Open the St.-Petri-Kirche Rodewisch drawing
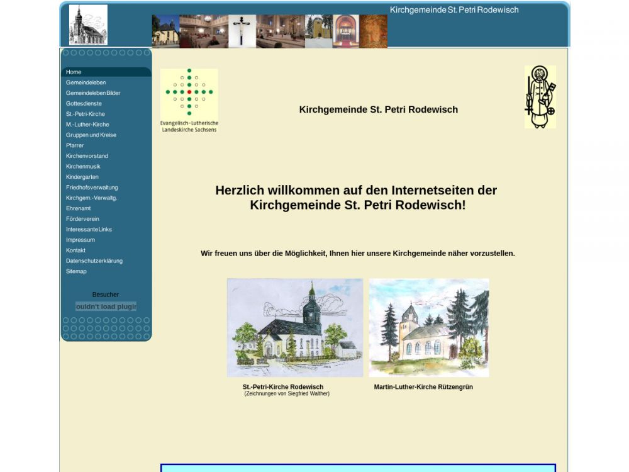This screenshot has height=472, width=629. [x=294, y=327]
